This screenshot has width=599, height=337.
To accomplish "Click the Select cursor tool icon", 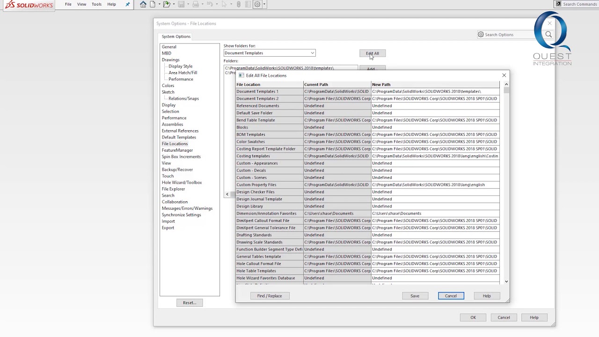I will [224, 4].
